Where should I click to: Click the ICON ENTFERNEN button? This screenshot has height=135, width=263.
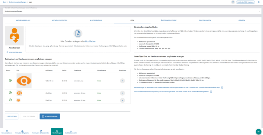pyautogui.click(x=29, y=116)
